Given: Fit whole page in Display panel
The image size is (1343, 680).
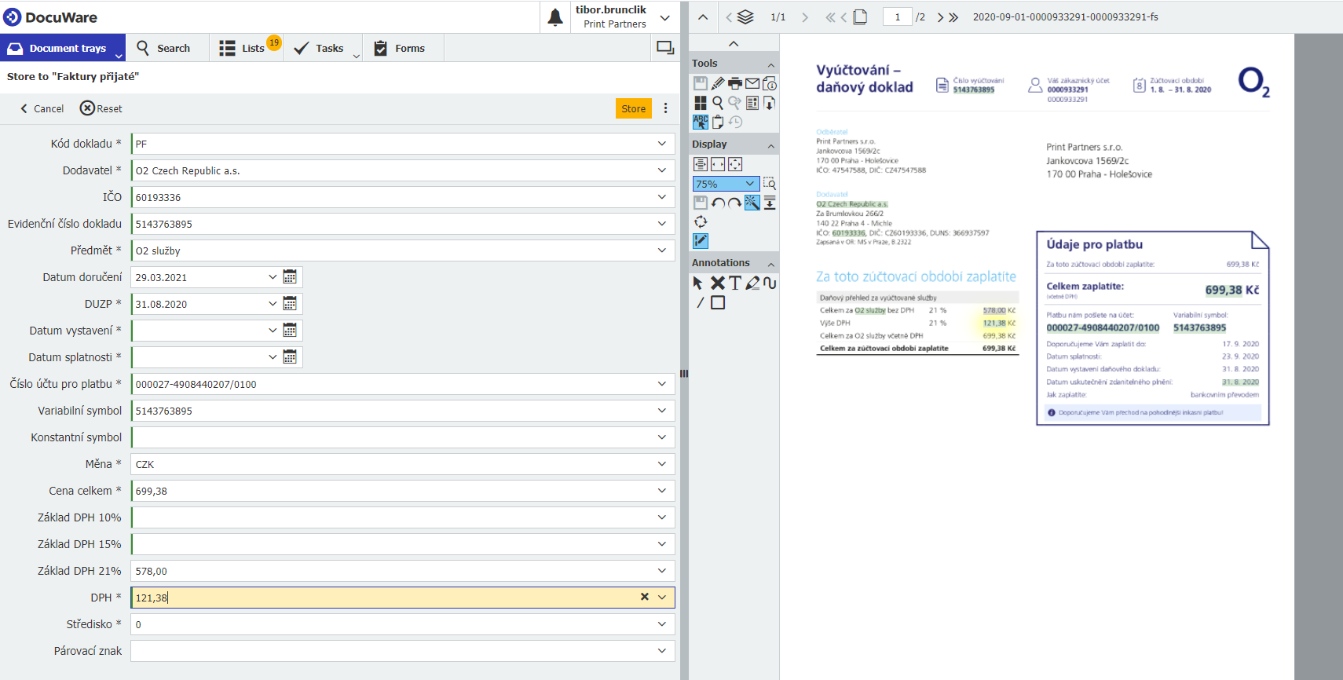Looking at the screenshot, I should (x=735, y=164).
